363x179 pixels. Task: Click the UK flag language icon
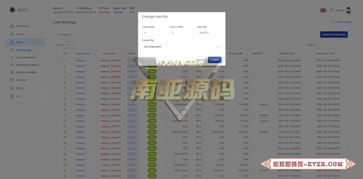(x=323, y=10)
